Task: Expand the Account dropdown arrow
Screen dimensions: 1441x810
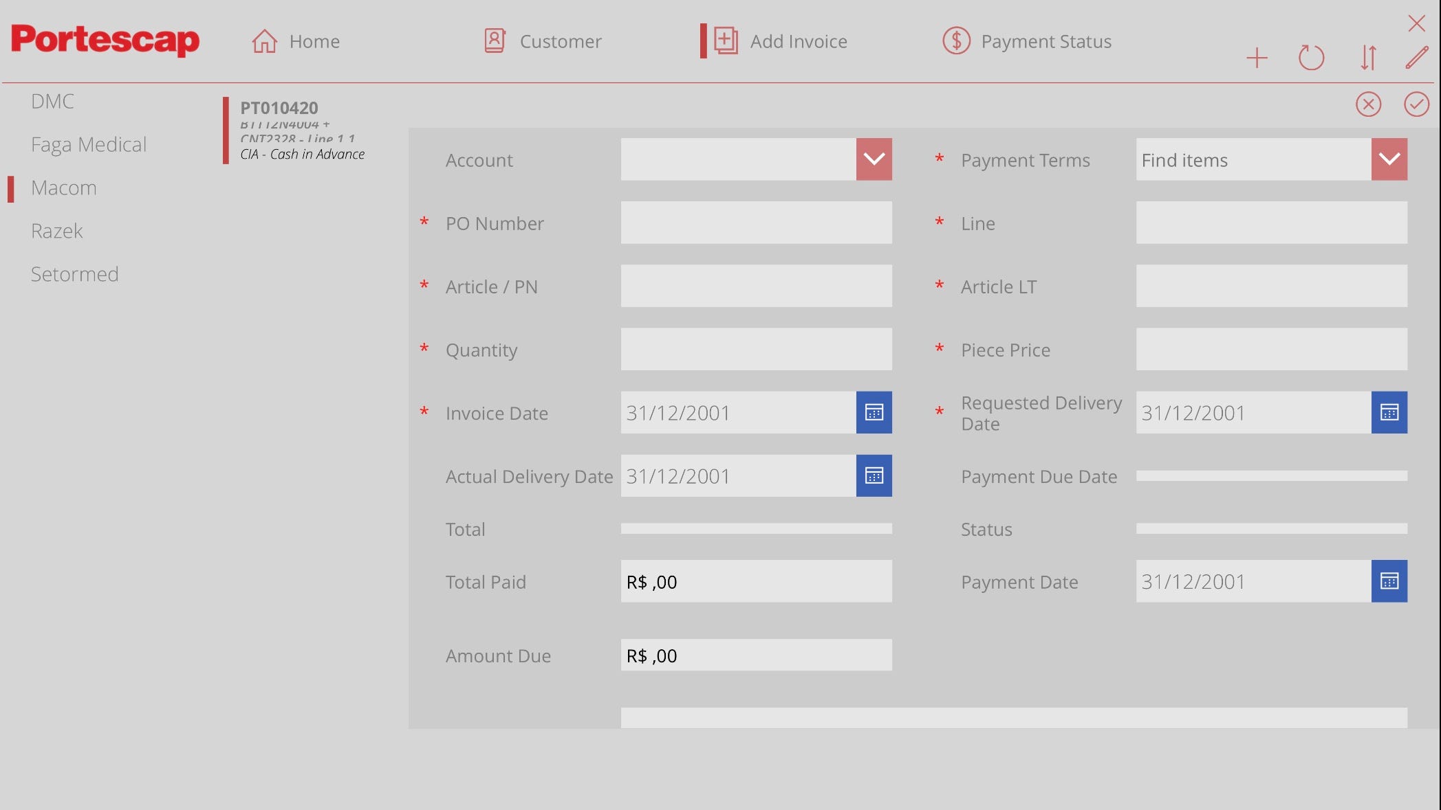Action: point(874,159)
